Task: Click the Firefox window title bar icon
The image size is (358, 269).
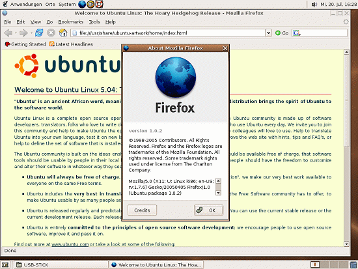Action: (x=5, y=13)
